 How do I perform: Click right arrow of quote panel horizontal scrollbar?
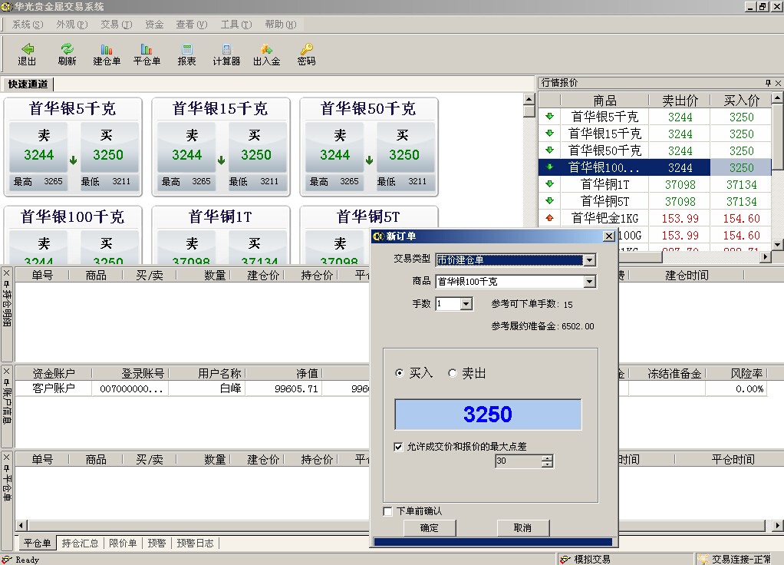click(x=765, y=256)
